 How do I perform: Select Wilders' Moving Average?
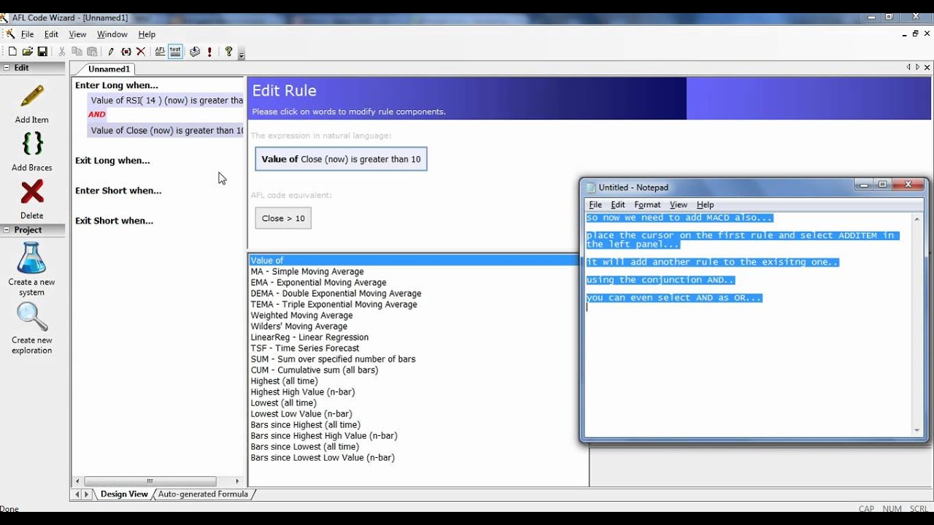click(299, 326)
